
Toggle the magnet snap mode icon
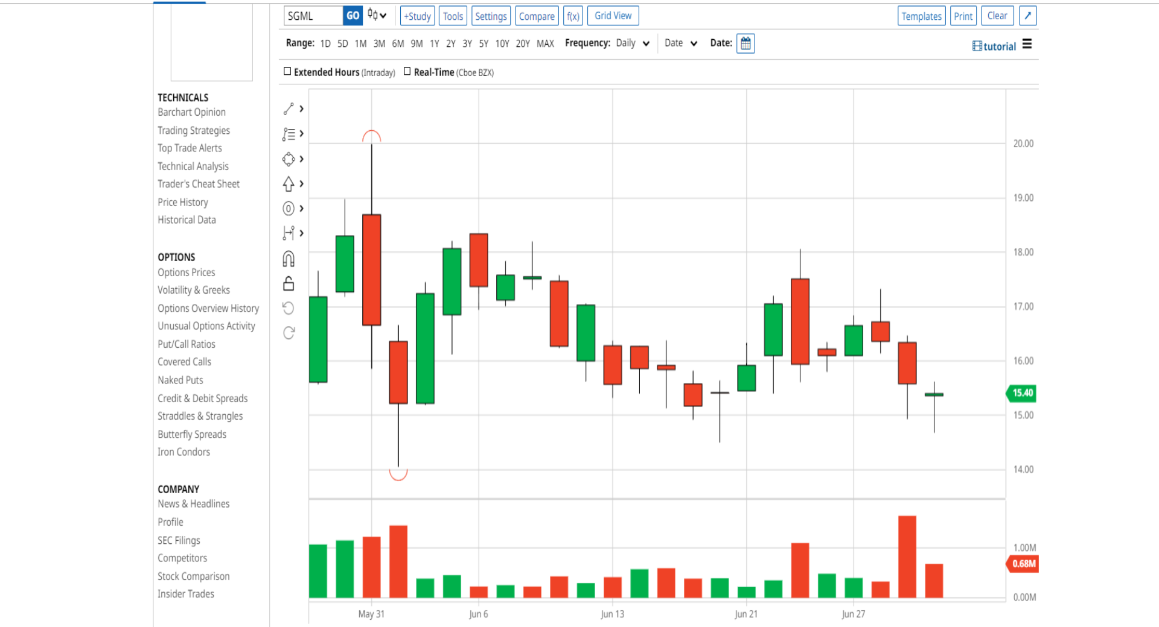click(289, 259)
